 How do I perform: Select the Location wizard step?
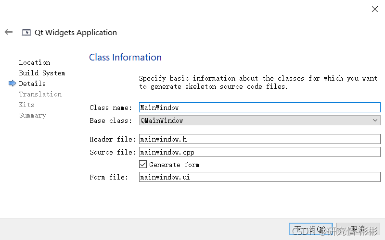coord(35,62)
